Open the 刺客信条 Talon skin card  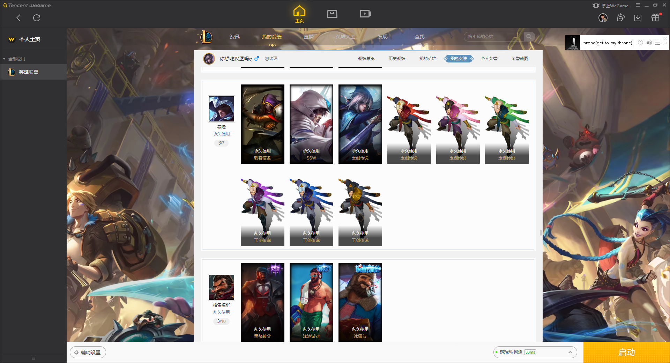(x=262, y=124)
